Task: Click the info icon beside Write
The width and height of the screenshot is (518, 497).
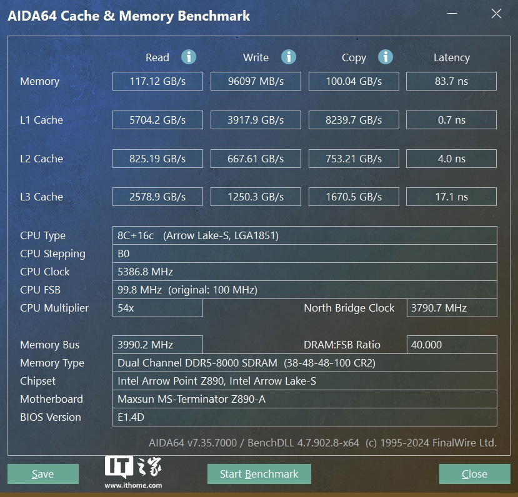Action: pyautogui.click(x=288, y=57)
